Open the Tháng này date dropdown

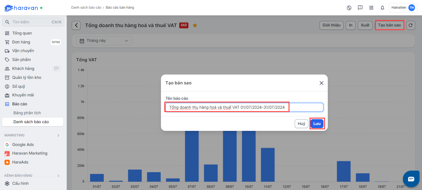(x=104, y=41)
